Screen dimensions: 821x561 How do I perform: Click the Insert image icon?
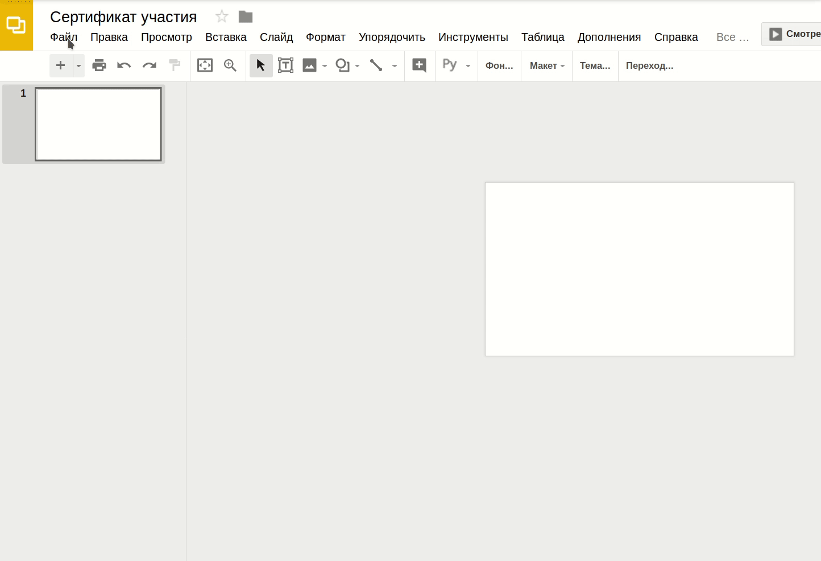(x=309, y=65)
